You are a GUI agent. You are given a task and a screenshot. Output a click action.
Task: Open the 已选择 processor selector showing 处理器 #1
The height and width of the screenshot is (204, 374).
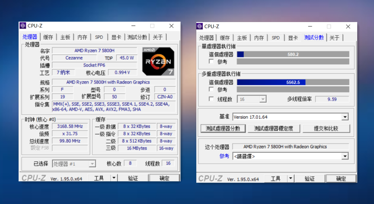[92, 163]
